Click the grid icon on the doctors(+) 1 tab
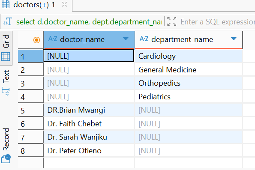This screenshot has height=170, width=255. pyautogui.click(x=6, y=4)
